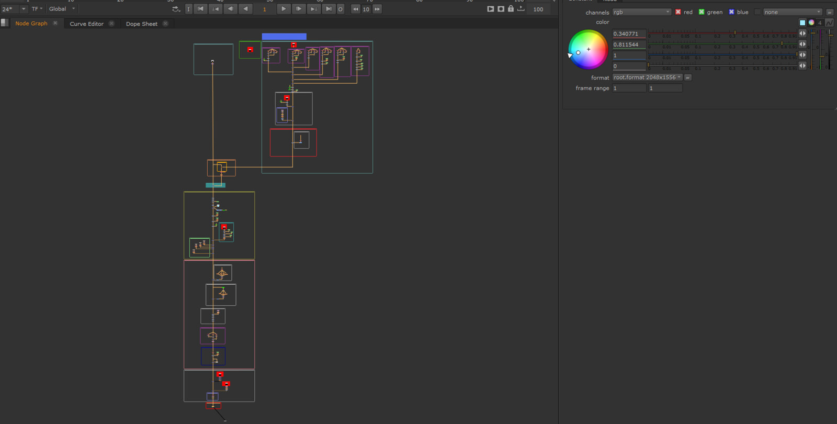Click the stepper arrows beside the green slider
837x424 pixels.
pos(802,44)
